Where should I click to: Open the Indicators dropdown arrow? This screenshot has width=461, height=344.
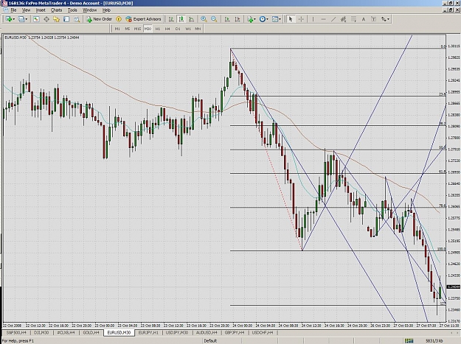[x=254, y=19]
